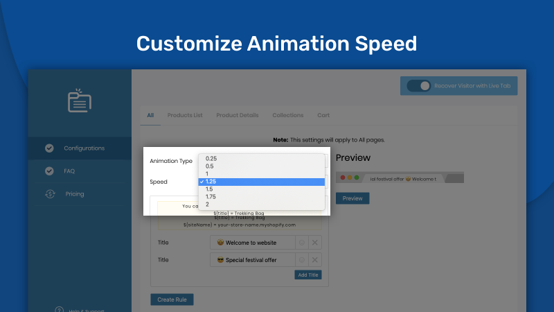Click the Add Title button
The width and height of the screenshot is (554, 312).
[308, 275]
